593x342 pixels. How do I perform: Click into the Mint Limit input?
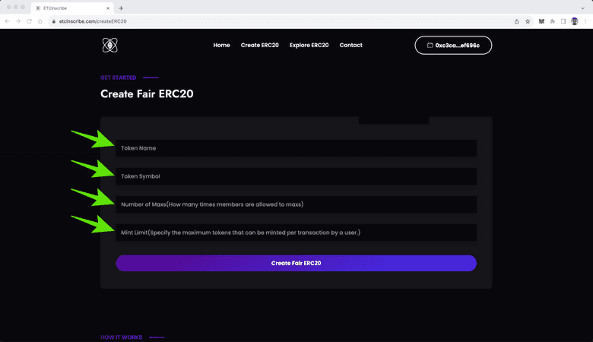(296, 233)
